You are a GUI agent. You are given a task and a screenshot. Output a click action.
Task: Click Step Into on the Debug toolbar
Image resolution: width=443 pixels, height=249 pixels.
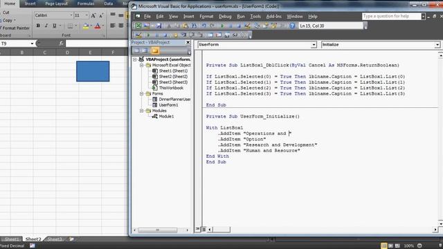pos(183,35)
